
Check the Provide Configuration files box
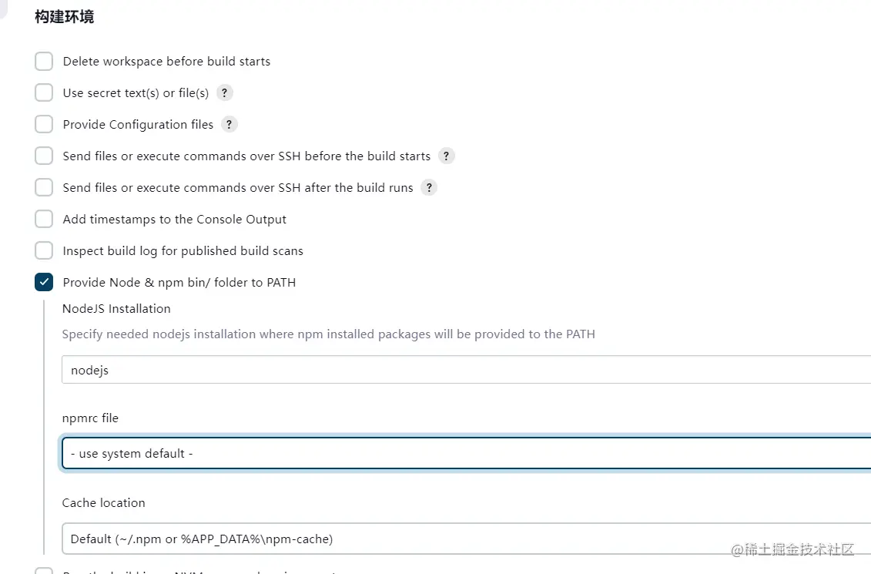[44, 125]
